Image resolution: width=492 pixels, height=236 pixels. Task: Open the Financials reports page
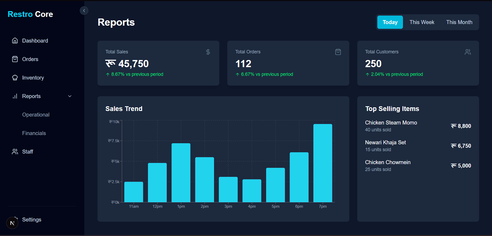(34, 133)
